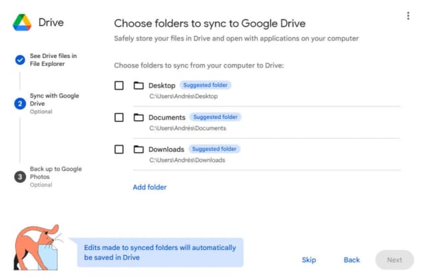Click the Add folder link
The image size is (426, 280).
[x=150, y=187]
